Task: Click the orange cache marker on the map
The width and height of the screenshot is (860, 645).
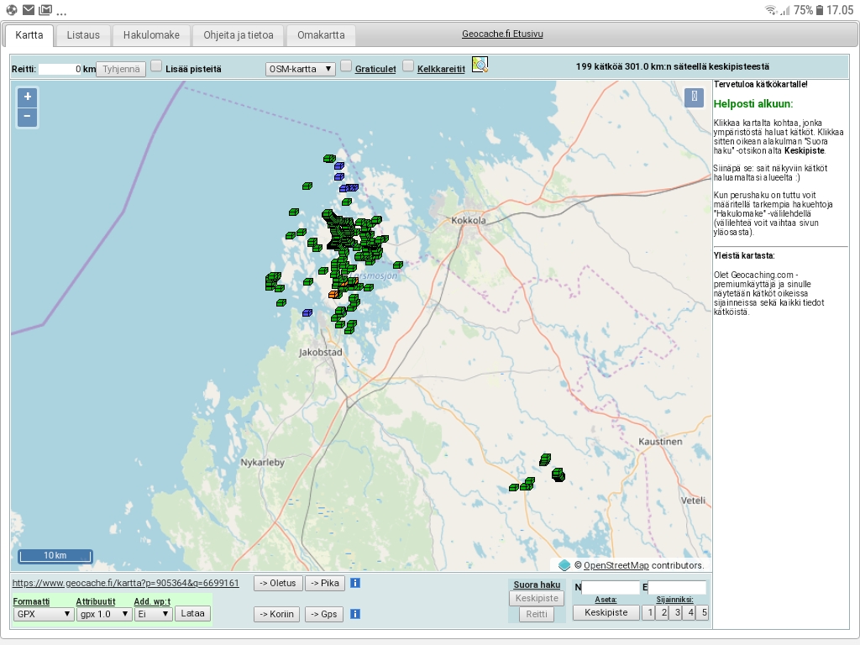Action: 333,295
